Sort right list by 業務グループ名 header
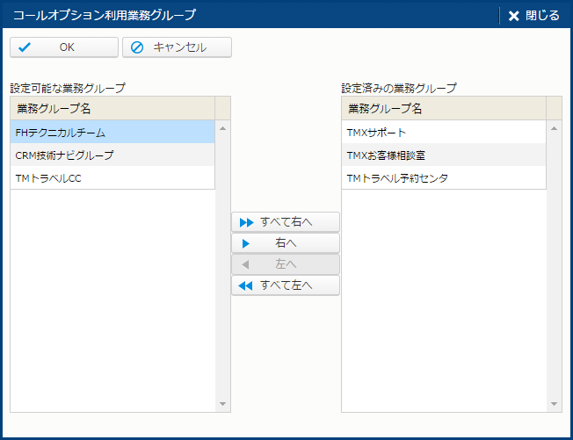The height and width of the screenshot is (440, 573). 443,109
